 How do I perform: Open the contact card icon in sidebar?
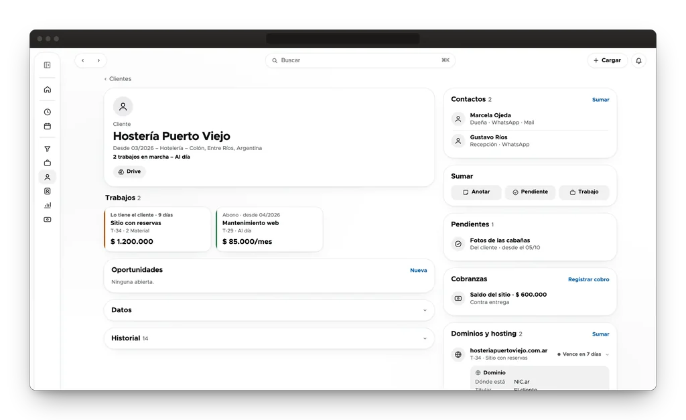click(x=48, y=191)
